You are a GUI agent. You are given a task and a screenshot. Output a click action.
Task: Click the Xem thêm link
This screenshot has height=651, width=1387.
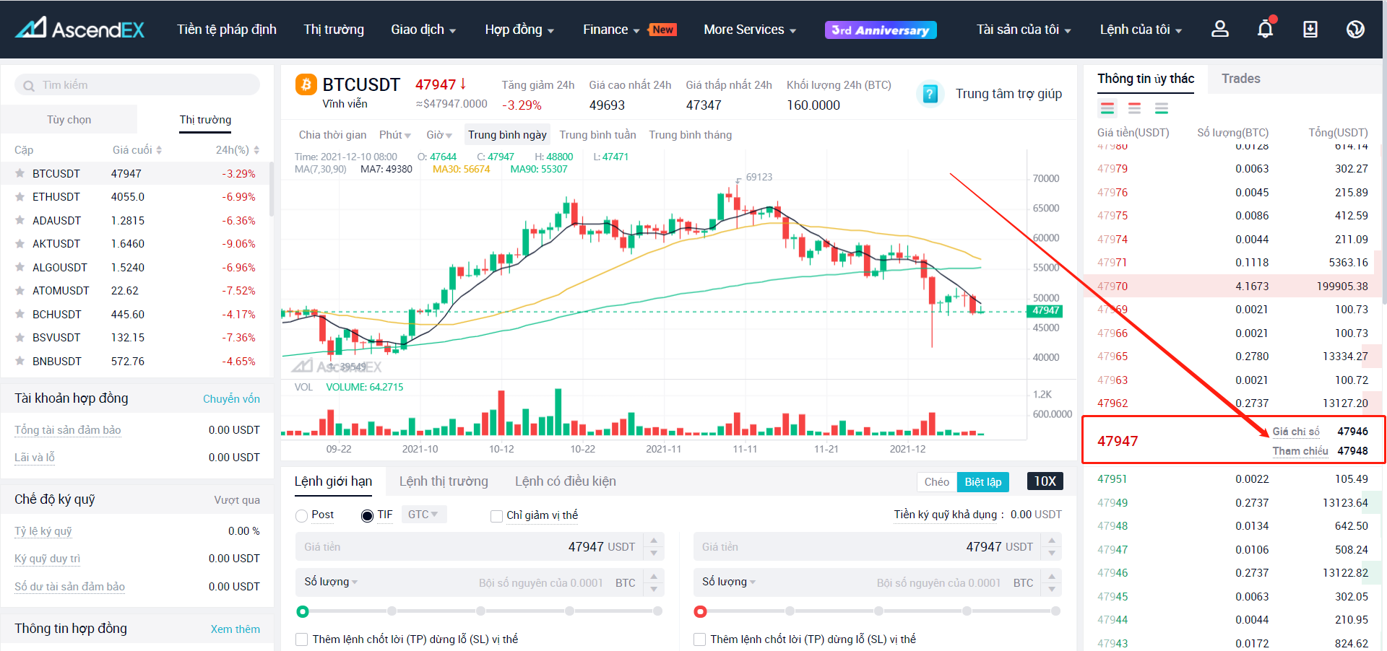(x=235, y=629)
